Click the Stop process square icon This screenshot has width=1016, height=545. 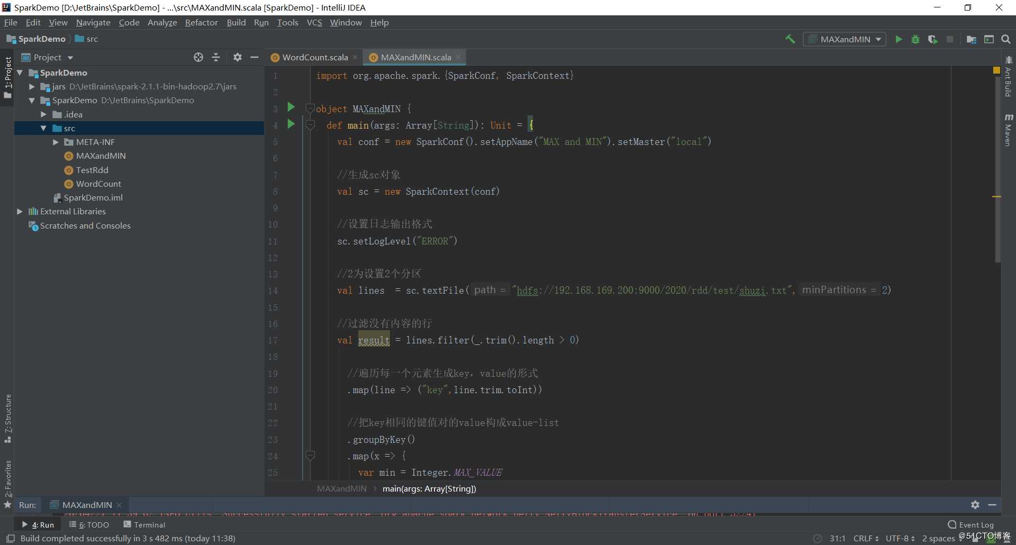[x=950, y=39]
